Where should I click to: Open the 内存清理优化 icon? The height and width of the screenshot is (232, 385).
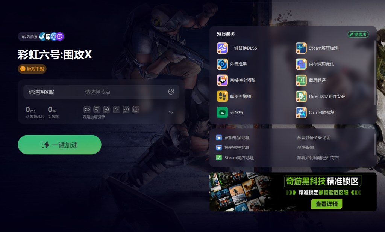301,64
